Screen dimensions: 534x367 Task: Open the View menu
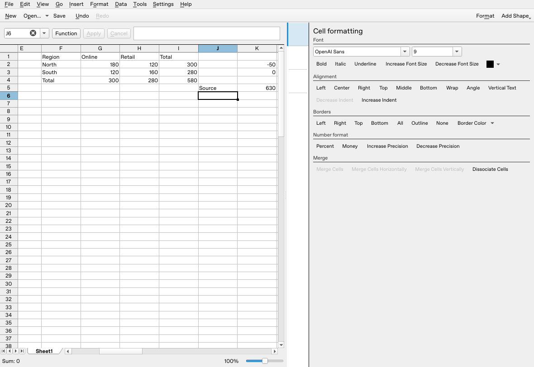click(x=43, y=4)
